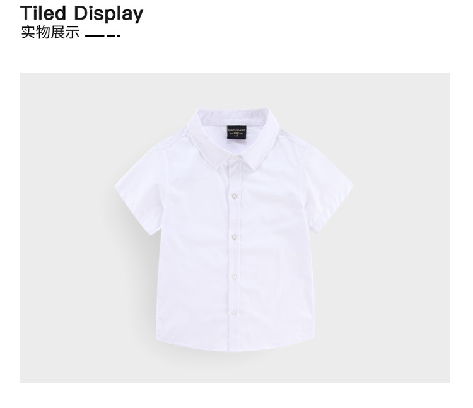Click the dashed line decoration beside 实物展示
The width and height of the screenshot is (473, 408).
[103, 35]
